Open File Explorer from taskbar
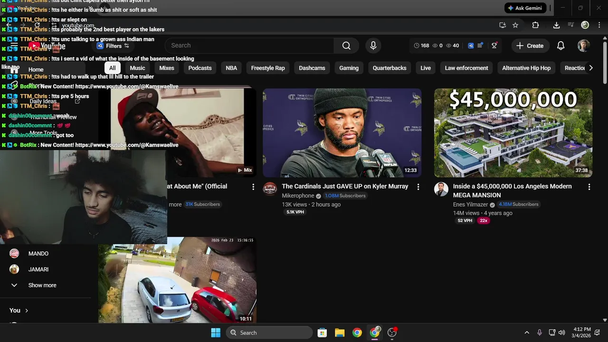 [340, 332]
